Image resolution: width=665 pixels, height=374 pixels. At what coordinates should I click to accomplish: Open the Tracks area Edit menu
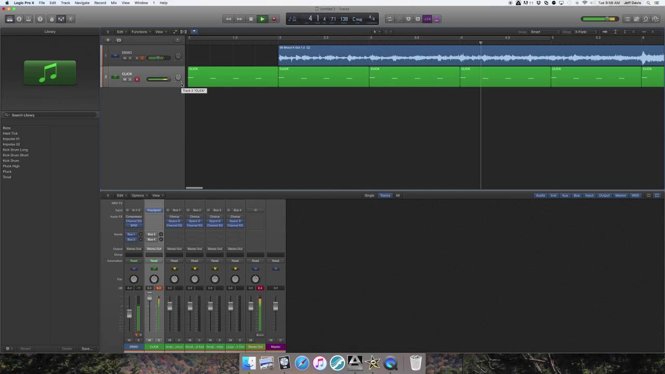(121, 32)
